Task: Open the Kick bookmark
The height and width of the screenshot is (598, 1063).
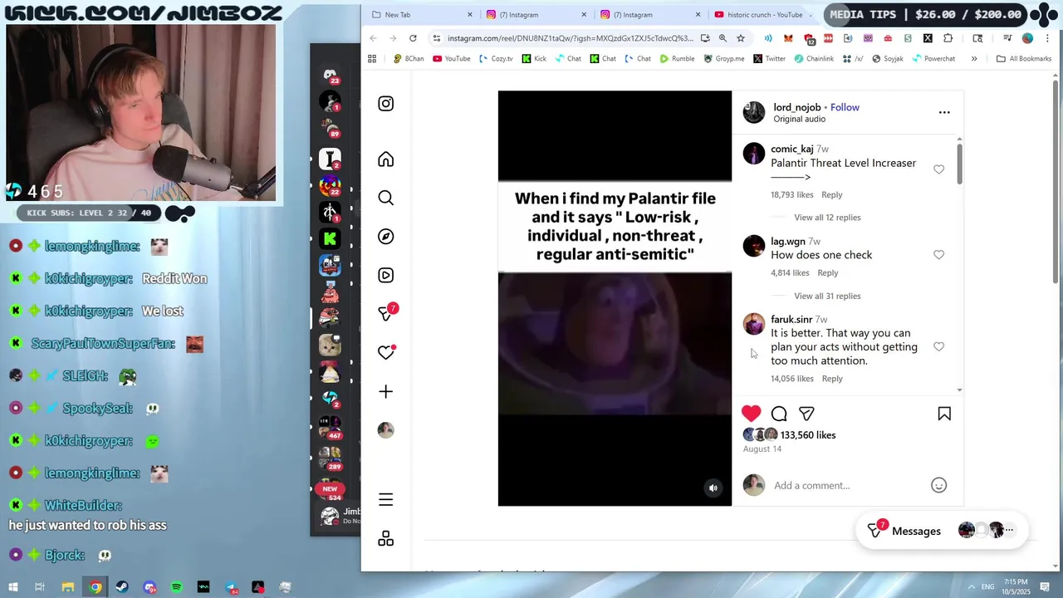Action: click(x=534, y=59)
